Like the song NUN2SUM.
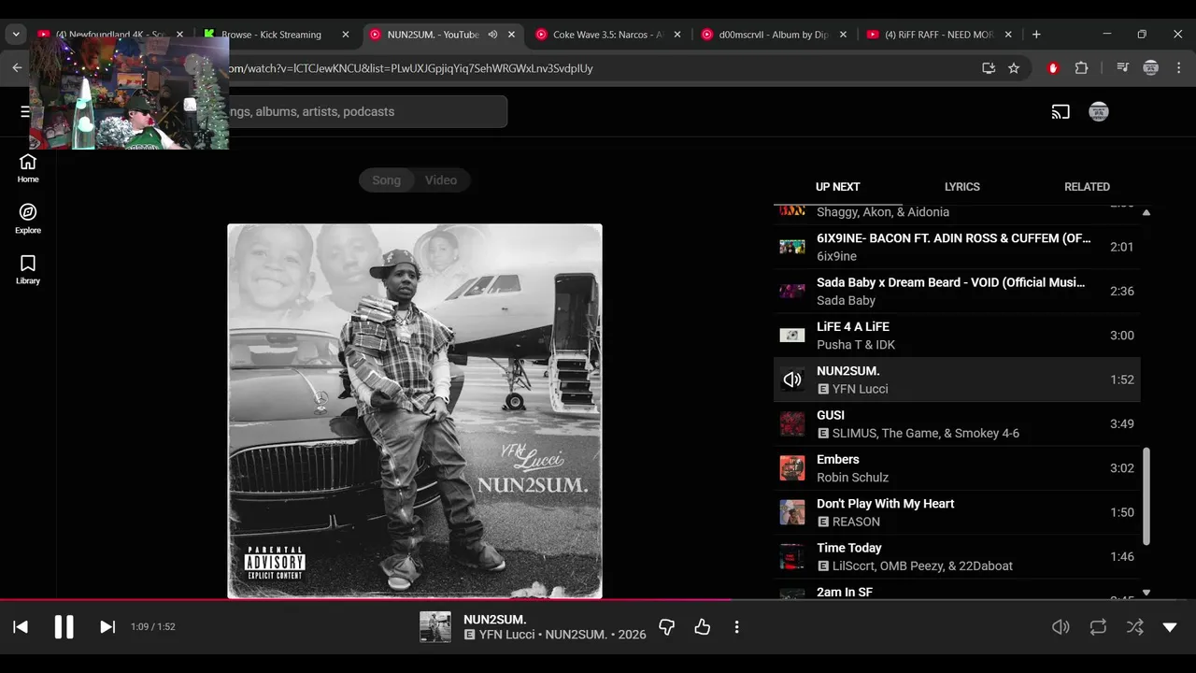This screenshot has height=673, width=1196. 703,627
